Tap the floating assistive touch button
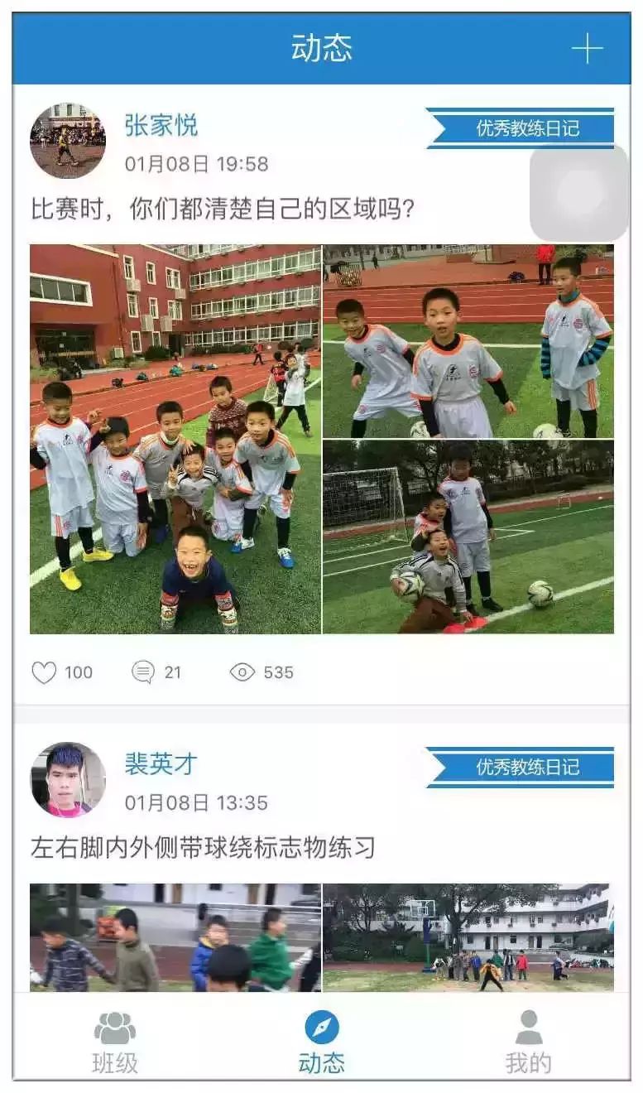Image resolution: width=643 pixels, height=1093 pixels. [579, 193]
